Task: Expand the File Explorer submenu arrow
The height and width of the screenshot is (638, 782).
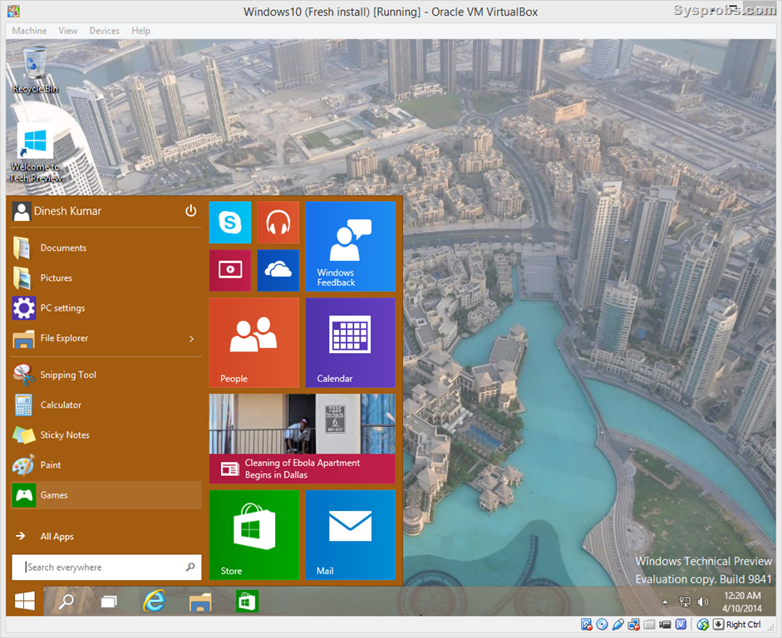Action: (x=190, y=338)
